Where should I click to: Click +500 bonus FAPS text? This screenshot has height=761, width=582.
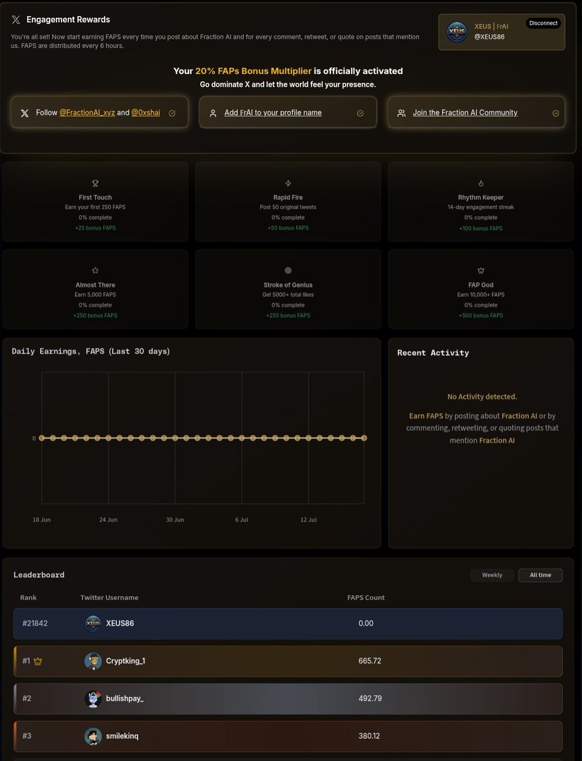[481, 315]
